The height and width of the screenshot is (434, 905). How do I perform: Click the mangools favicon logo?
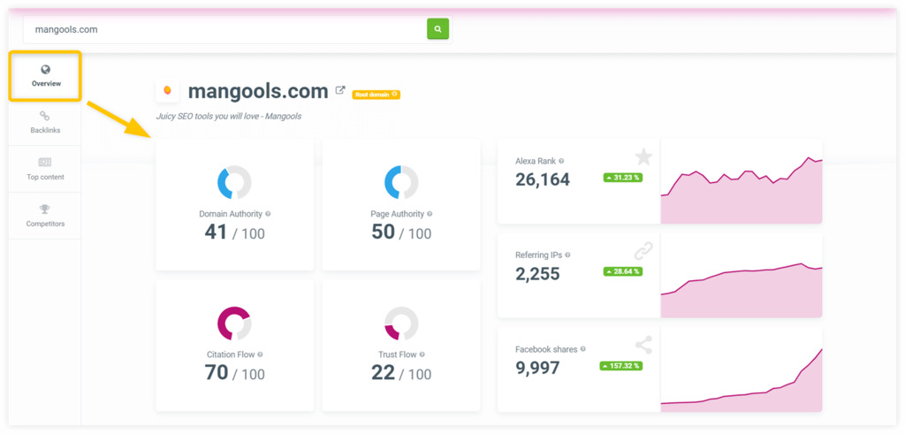167,91
